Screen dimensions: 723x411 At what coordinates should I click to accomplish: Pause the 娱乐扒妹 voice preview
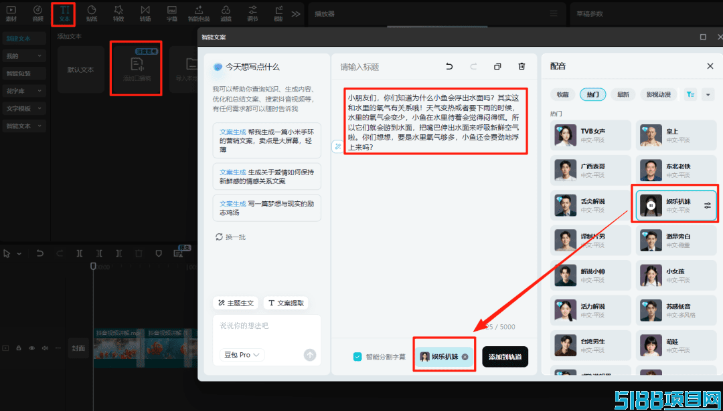(651, 205)
